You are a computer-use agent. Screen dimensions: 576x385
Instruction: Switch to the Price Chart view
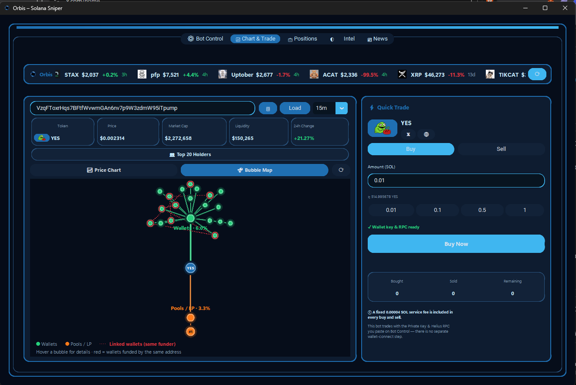coord(104,170)
